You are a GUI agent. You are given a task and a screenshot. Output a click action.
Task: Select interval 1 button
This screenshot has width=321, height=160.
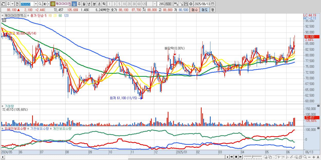tap(109, 4)
